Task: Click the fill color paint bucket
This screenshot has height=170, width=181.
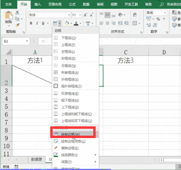Action: pos(67,23)
